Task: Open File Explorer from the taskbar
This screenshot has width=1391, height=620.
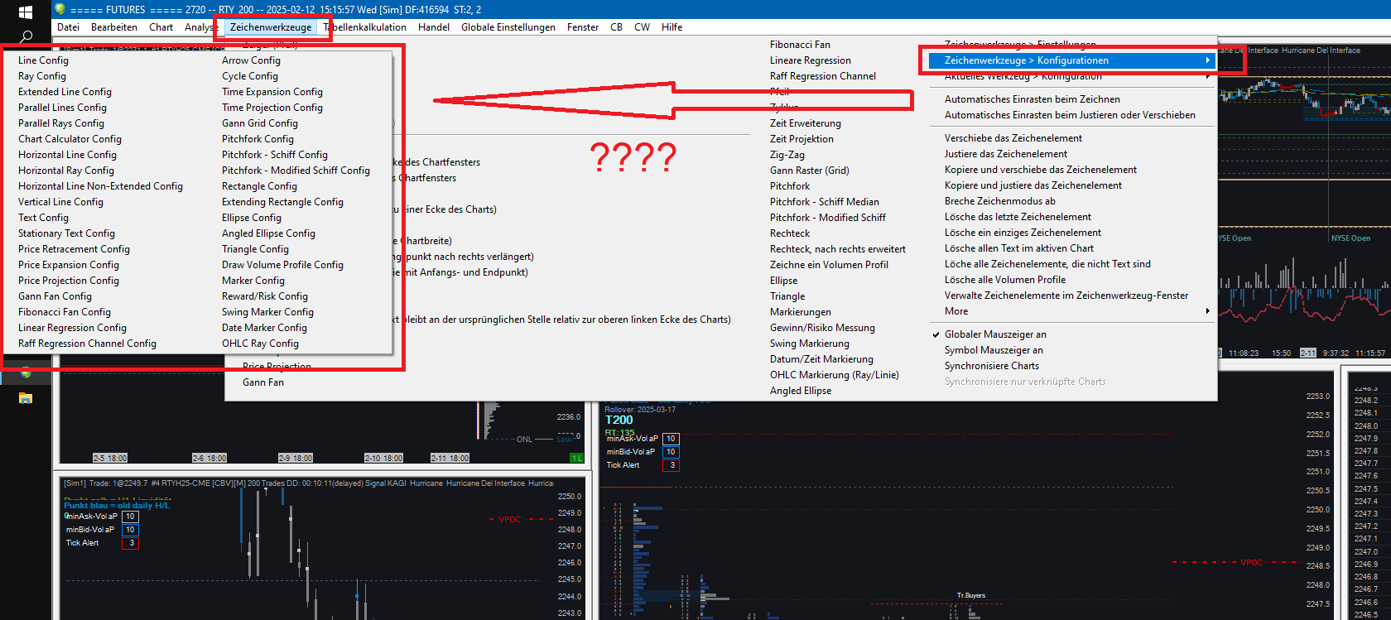Action: click(x=26, y=398)
